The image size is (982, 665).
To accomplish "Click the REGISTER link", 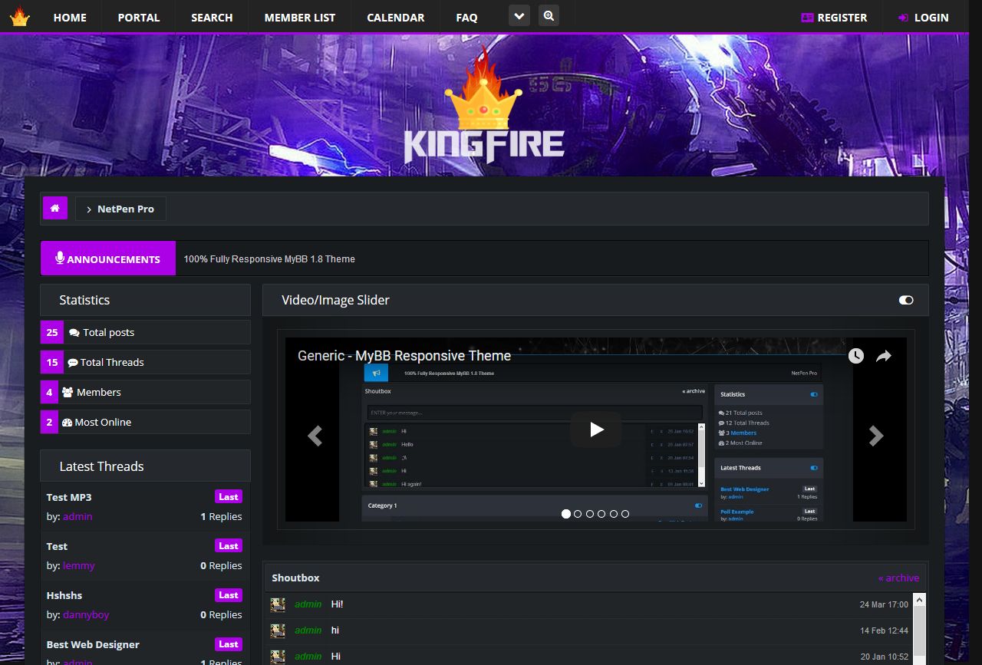I will (834, 17).
